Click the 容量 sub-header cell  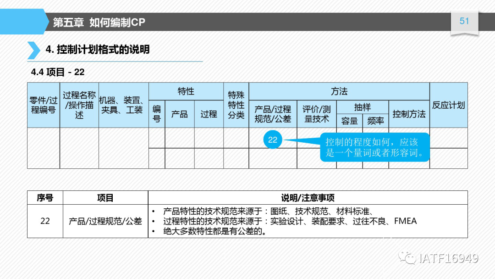[350, 121]
